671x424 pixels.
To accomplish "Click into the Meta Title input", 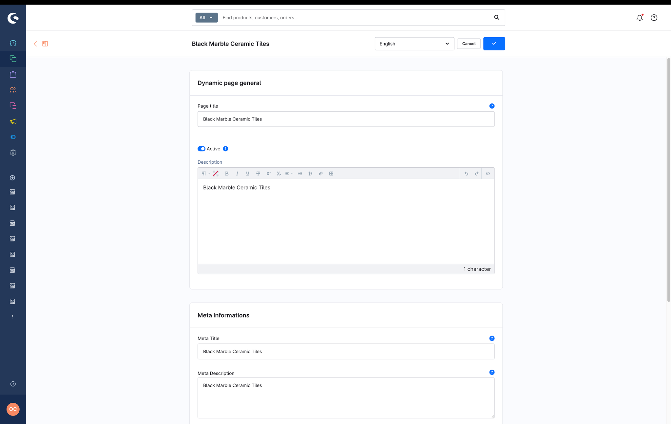I will click(346, 352).
